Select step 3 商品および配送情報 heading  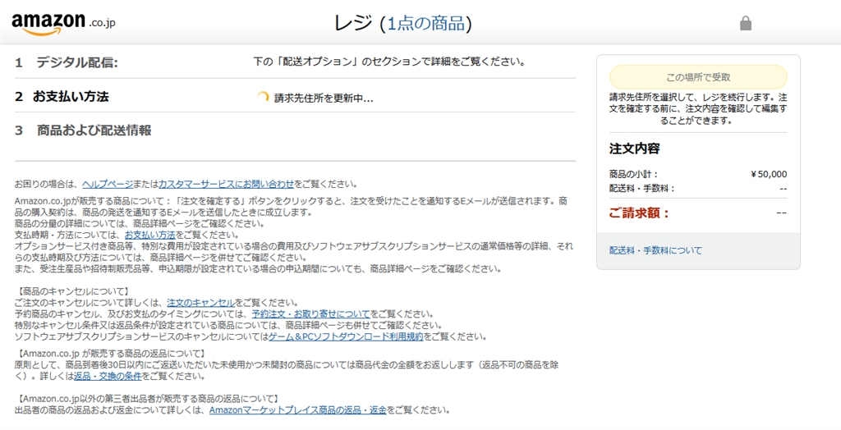94,130
